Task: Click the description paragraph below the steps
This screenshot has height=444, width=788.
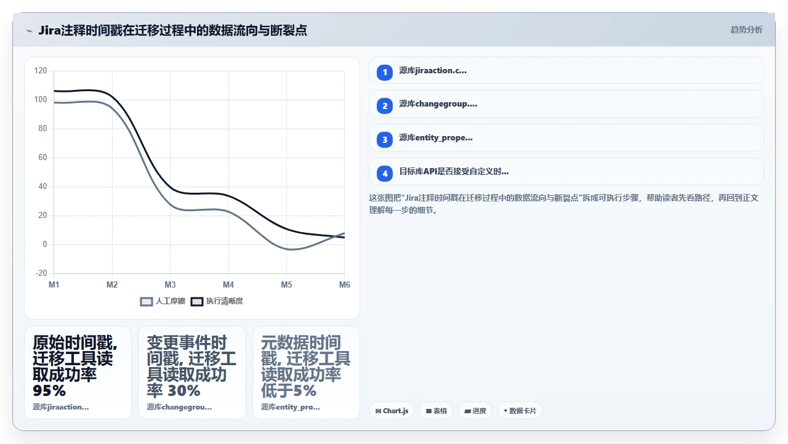Action: tap(564, 204)
